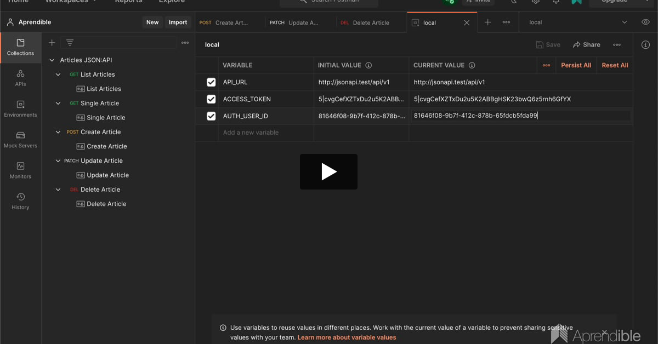
Task: Click the AUTH_USER_ID current value field
Action: point(521,116)
